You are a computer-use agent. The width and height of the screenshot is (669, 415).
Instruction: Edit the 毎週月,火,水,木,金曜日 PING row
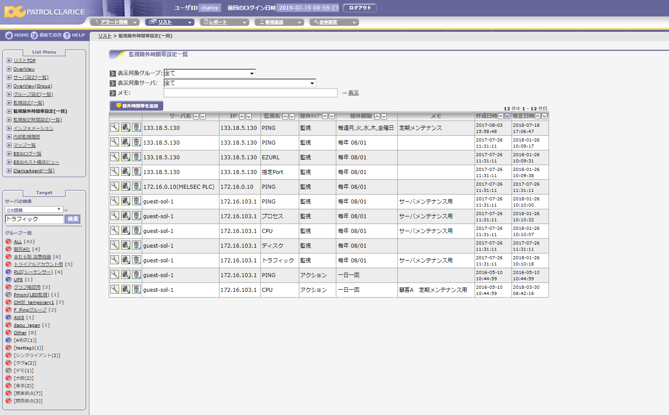tap(115, 127)
